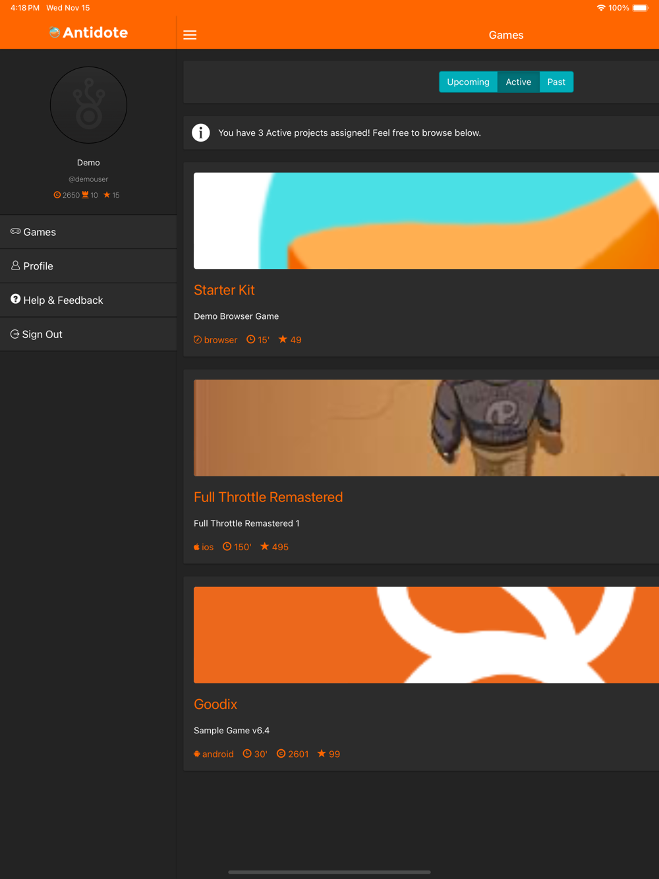The height and width of the screenshot is (879, 659).
Task: Select the Upcoming tab
Action: click(x=468, y=82)
